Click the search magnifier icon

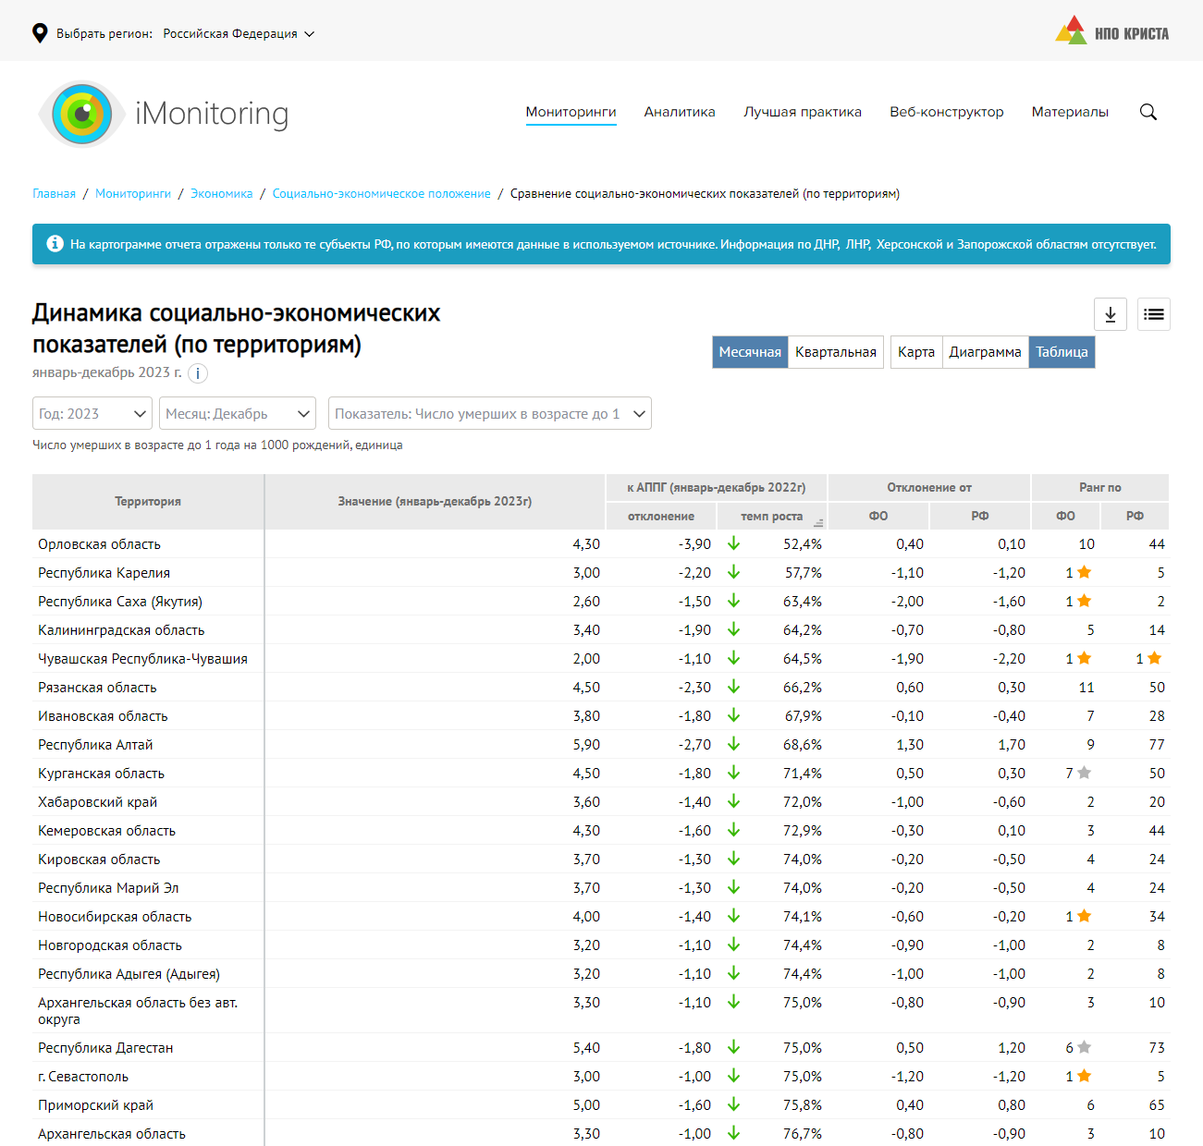1148,112
